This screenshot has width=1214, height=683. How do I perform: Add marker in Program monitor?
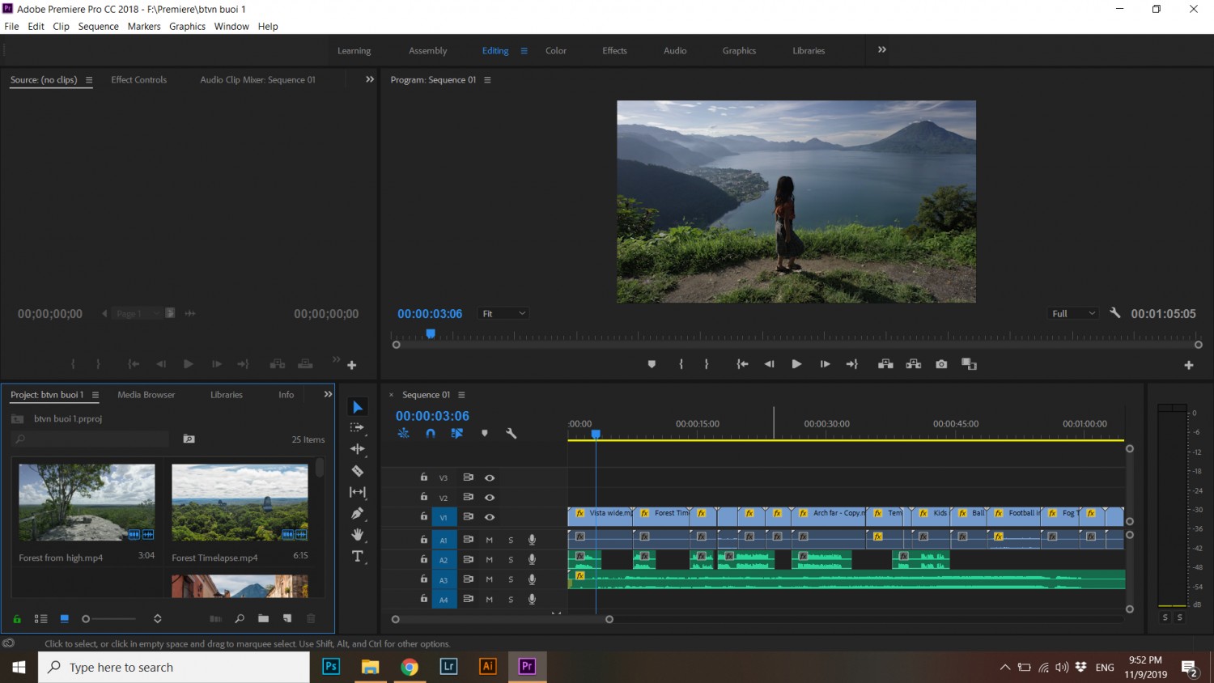coord(652,364)
